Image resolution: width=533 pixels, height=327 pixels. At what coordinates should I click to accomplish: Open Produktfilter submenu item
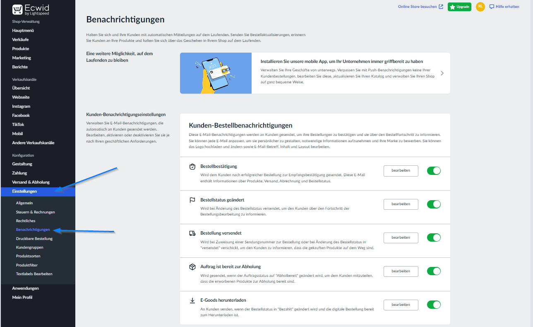[x=27, y=265]
